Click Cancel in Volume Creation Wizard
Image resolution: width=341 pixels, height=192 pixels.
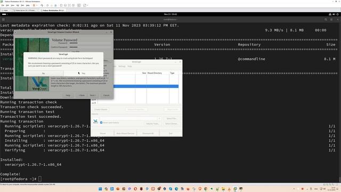pos(106,95)
